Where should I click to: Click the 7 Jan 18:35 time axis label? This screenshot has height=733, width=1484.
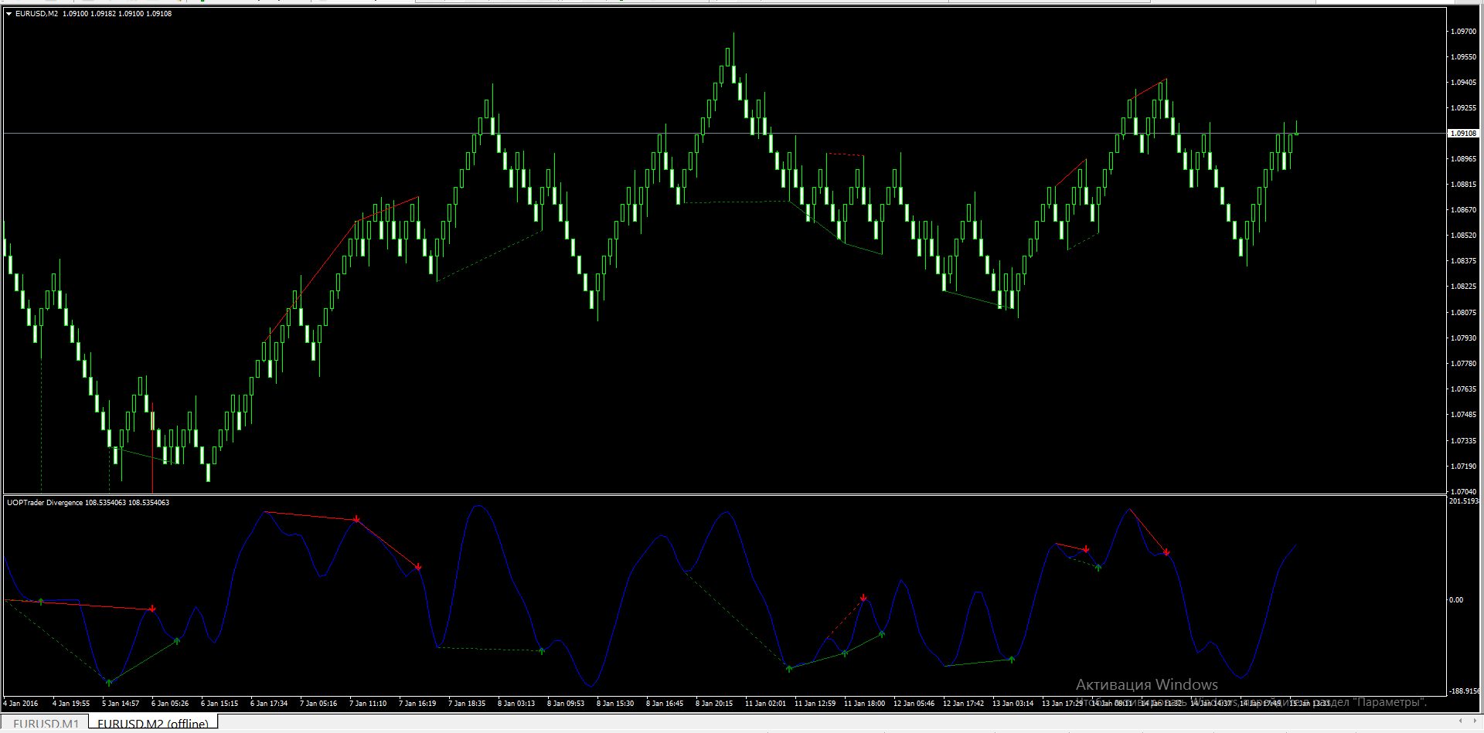point(467,704)
